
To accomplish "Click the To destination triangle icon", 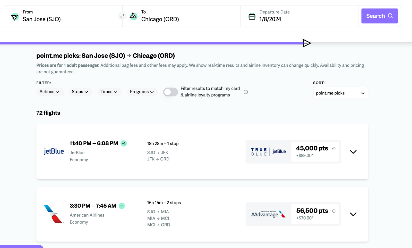I will pos(133,16).
